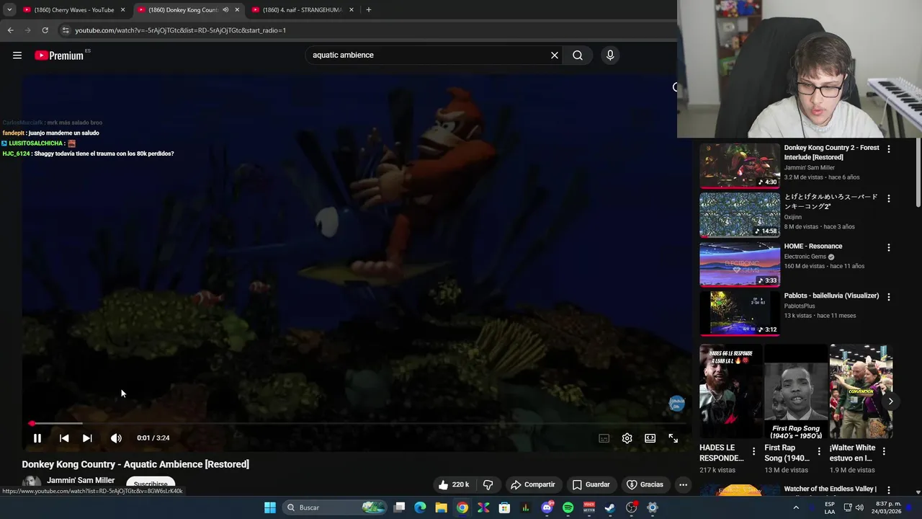Open options for HOME - Resonance
922x519 pixels.
point(888,247)
